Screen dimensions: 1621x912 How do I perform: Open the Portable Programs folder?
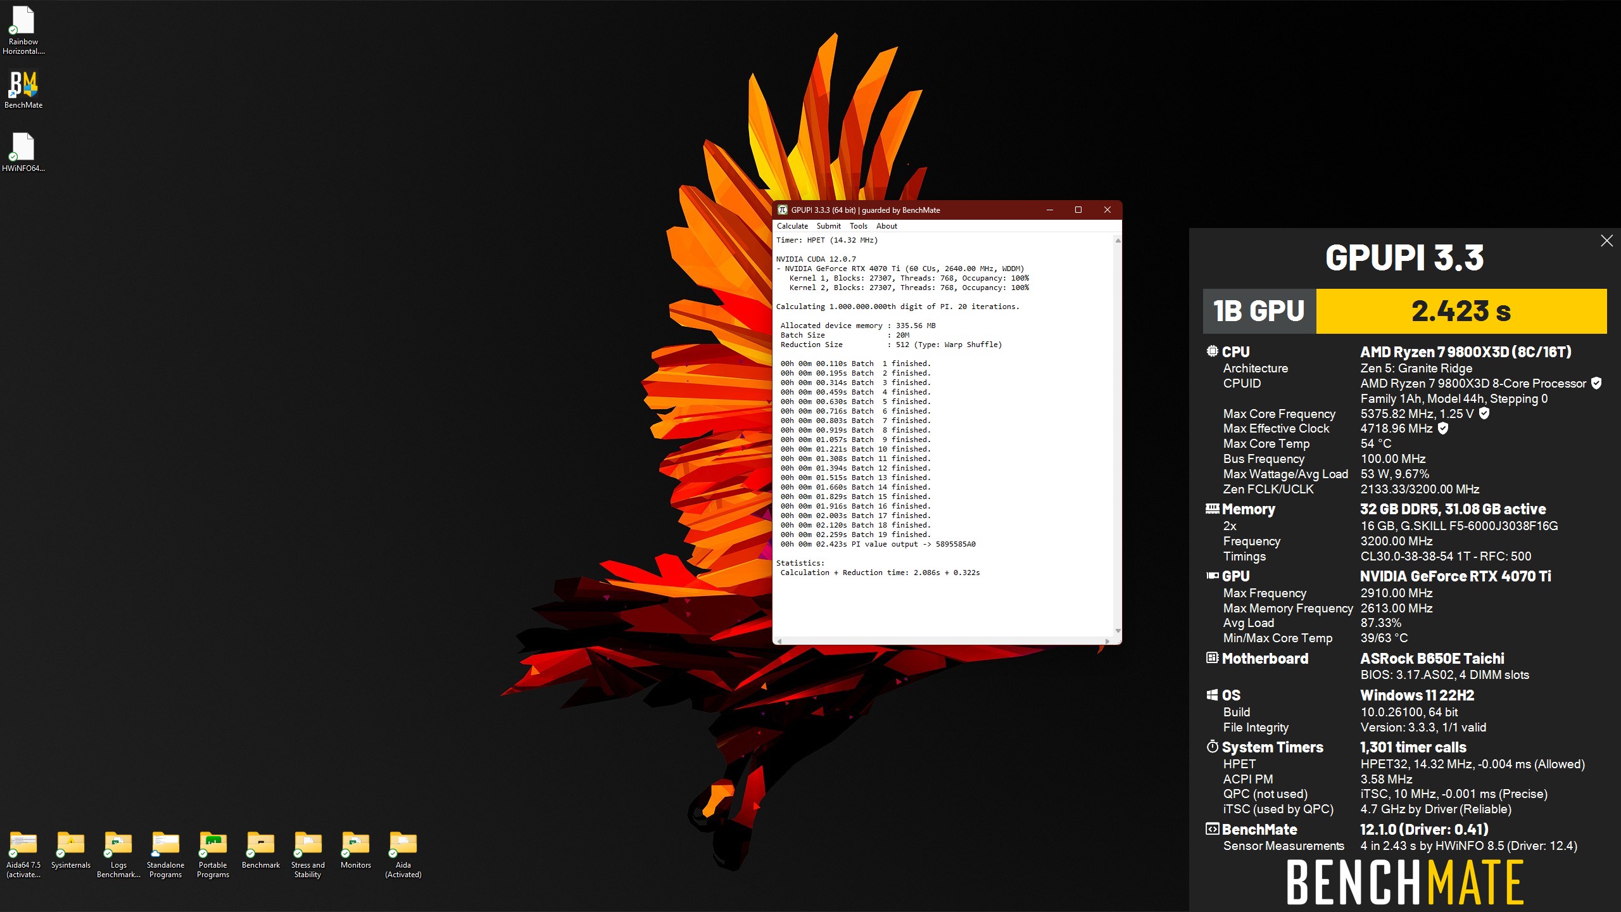[x=213, y=855]
